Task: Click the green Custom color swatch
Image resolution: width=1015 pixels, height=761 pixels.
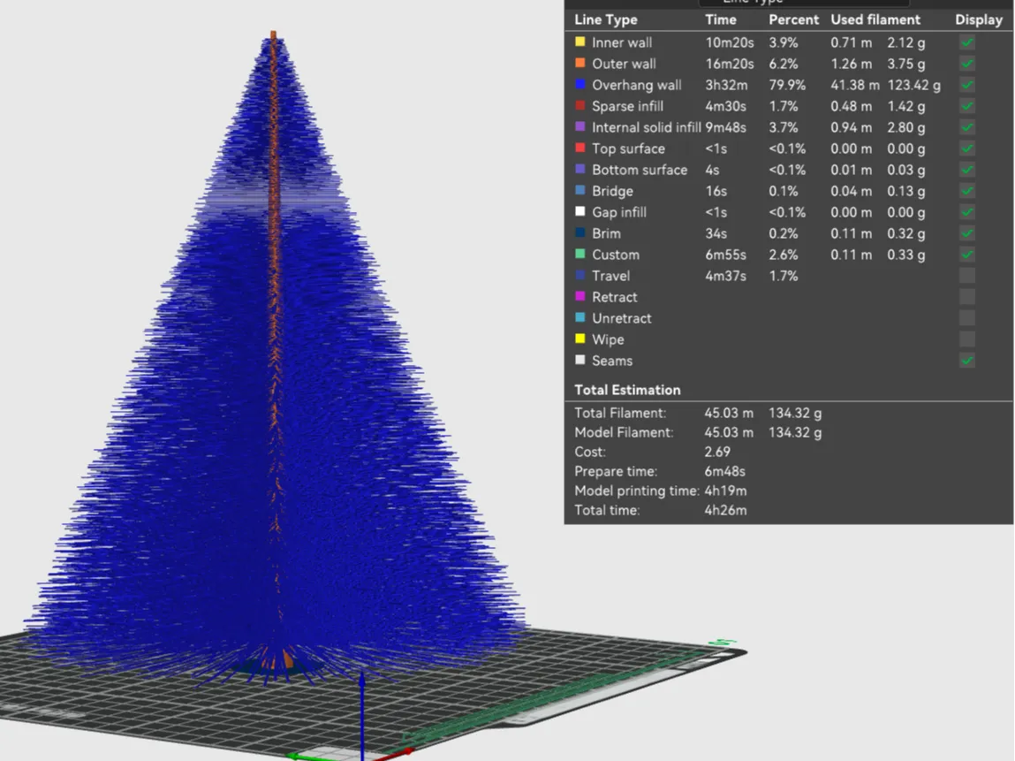Action: (580, 255)
